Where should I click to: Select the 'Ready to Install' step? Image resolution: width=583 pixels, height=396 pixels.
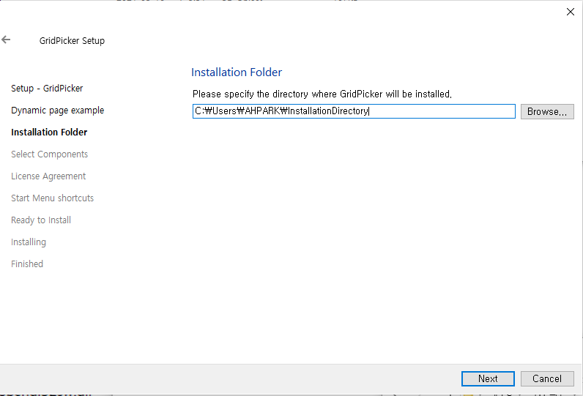(x=41, y=220)
